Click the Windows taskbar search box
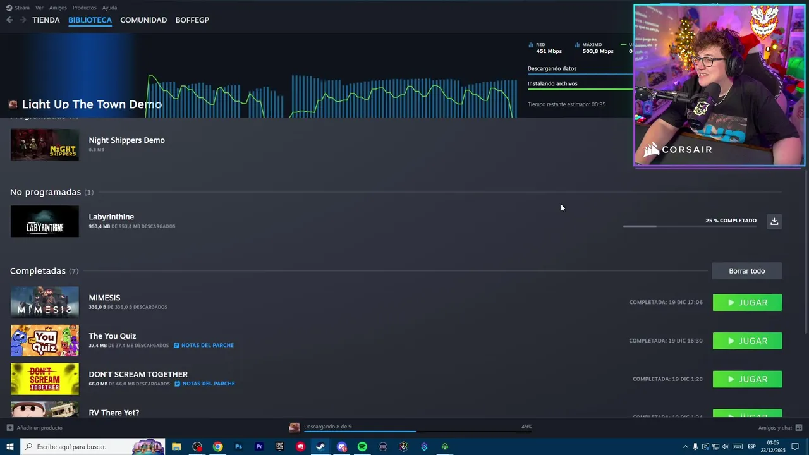 click(x=92, y=447)
